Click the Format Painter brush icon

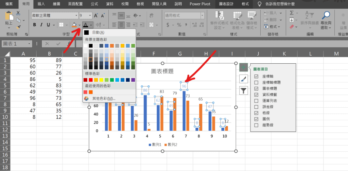pos(18,27)
